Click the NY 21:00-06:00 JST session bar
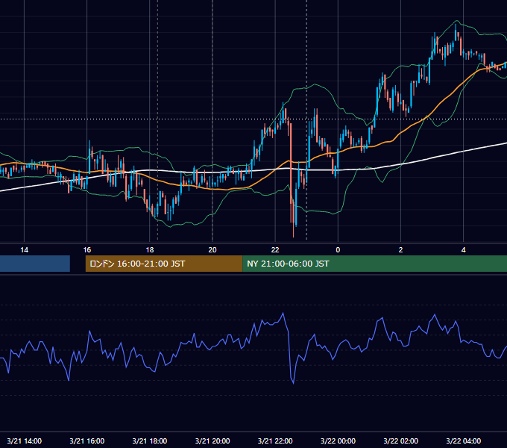This screenshot has width=507, height=448. [375, 264]
